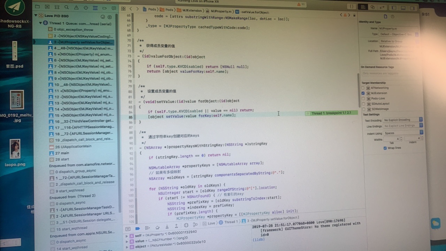Step over the current line
The image size is (446, 251).
click(157, 228)
